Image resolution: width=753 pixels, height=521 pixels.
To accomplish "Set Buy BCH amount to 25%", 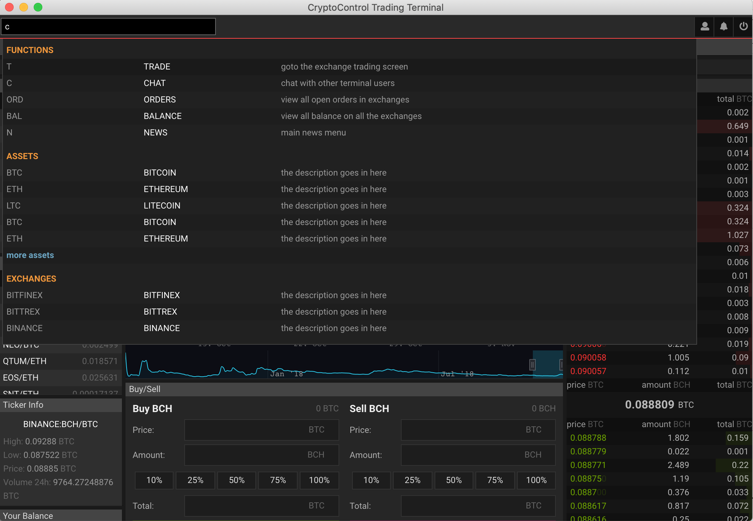I will coord(195,480).
